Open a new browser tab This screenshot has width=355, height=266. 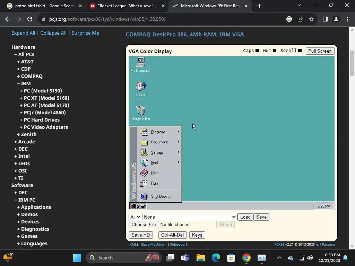tap(259, 6)
